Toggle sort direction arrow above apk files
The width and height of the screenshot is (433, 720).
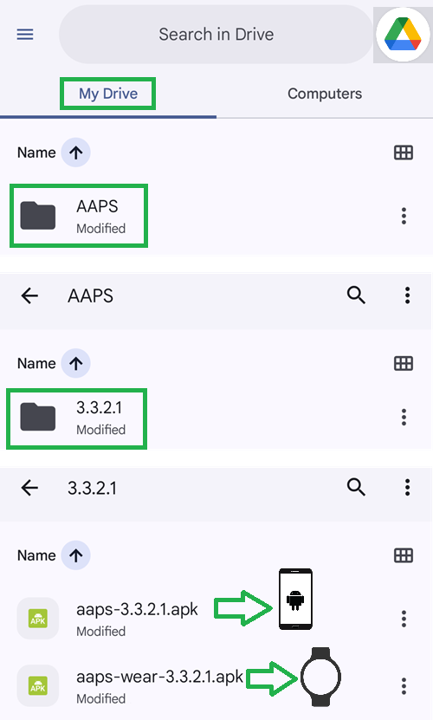tap(75, 555)
